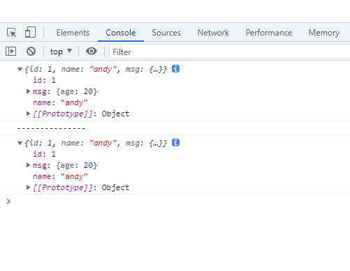Switch to the Memory tab
The height and width of the screenshot is (271, 350).
tap(324, 33)
